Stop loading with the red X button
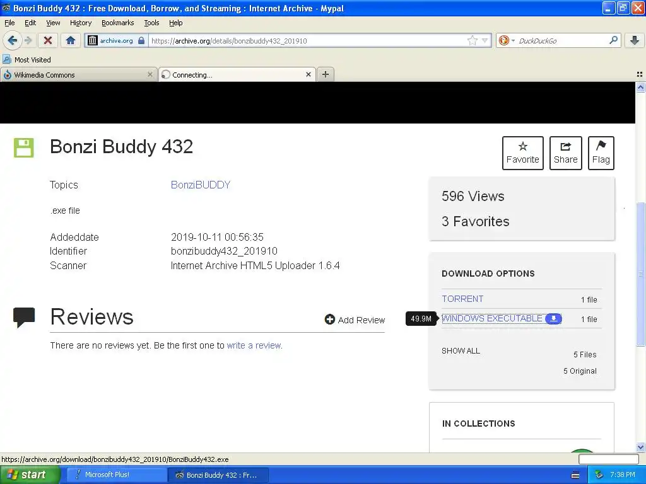Viewport: 646px width, 484px height. click(47, 40)
